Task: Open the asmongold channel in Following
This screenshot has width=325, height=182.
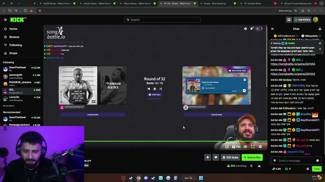Action: [x=22, y=76]
